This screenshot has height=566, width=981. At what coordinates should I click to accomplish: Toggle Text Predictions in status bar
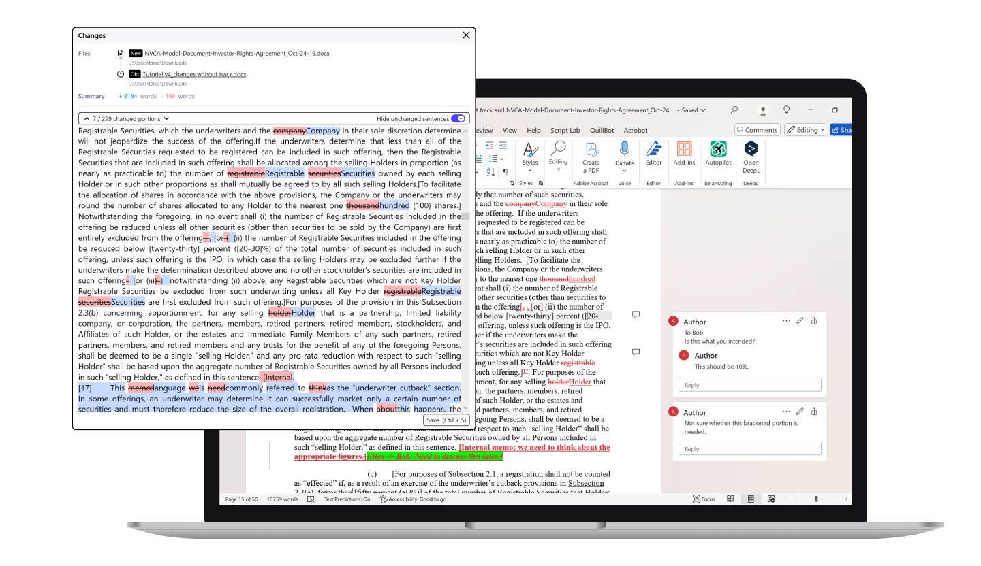tap(347, 499)
